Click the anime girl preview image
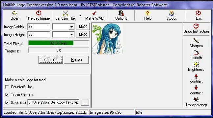 (108, 39)
